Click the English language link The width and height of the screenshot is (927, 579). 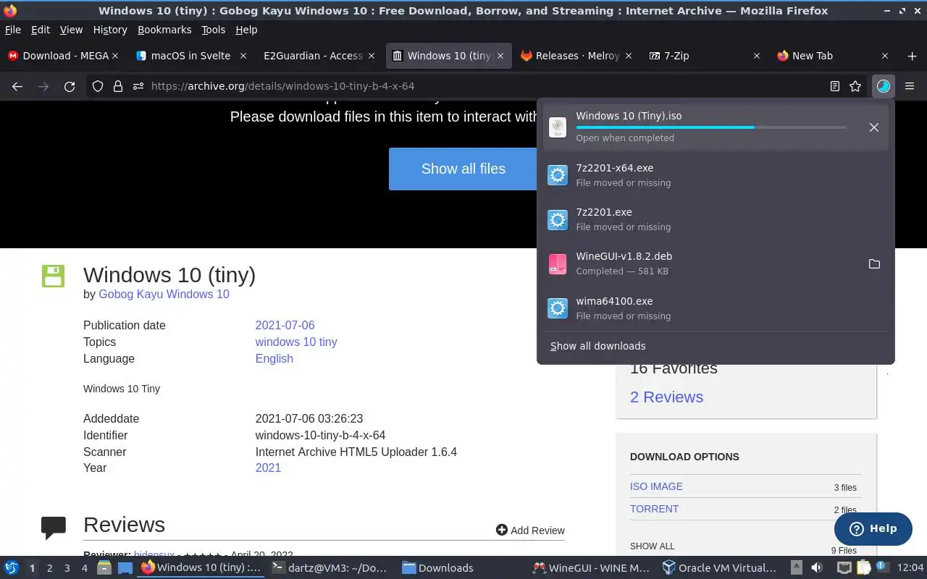tap(274, 358)
